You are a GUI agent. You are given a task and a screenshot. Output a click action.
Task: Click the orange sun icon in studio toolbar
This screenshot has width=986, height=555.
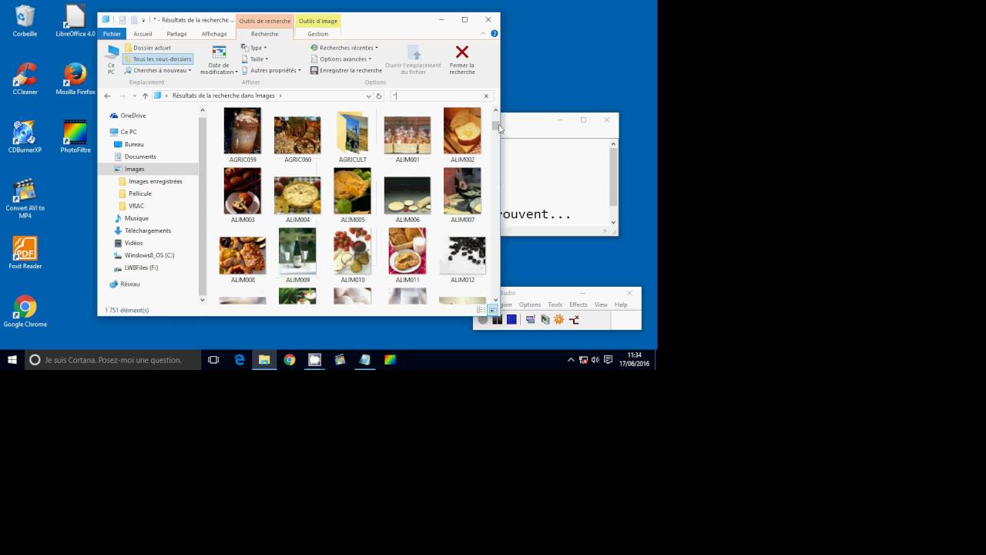[x=559, y=319]
